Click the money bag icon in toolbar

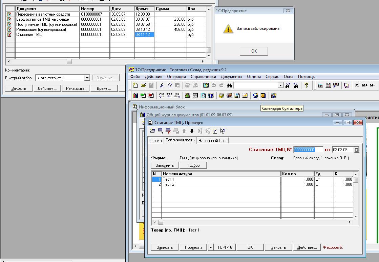188,96
